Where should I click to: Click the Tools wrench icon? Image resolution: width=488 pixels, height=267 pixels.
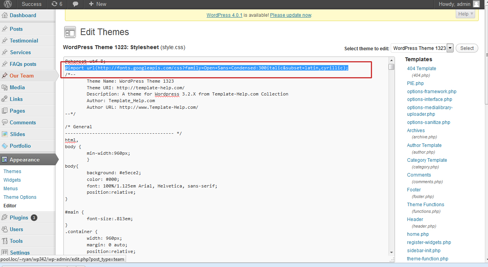(5, 241)
